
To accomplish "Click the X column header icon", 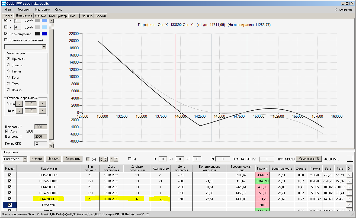I will click(349, 168).
